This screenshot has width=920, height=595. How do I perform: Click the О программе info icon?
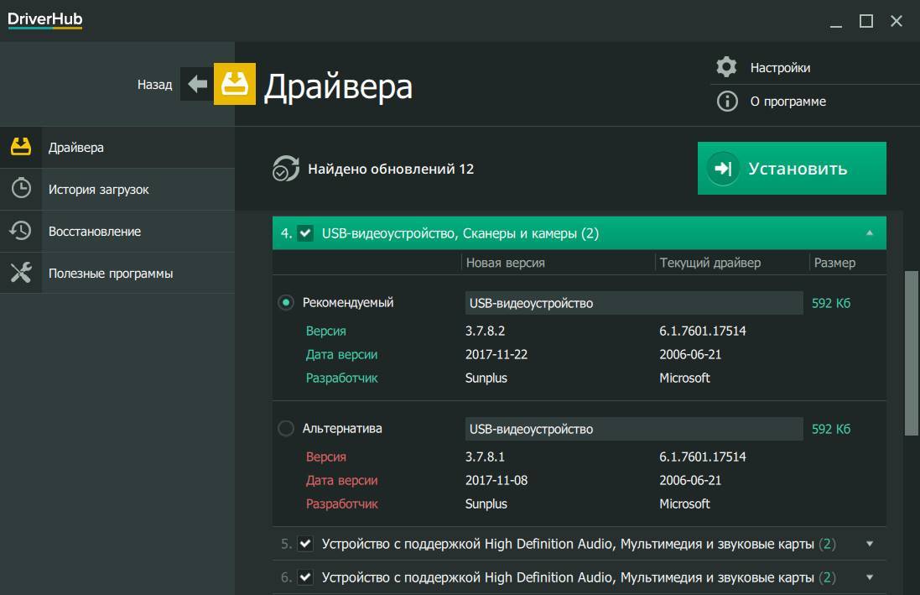click(726, 102)
